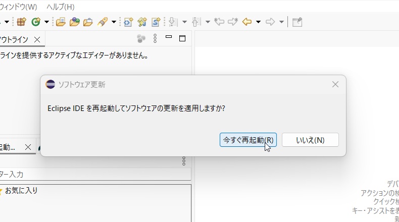Click the New Java Package icon
The width and height of the screenshot is (399, 222).
[x=21, y=22]
